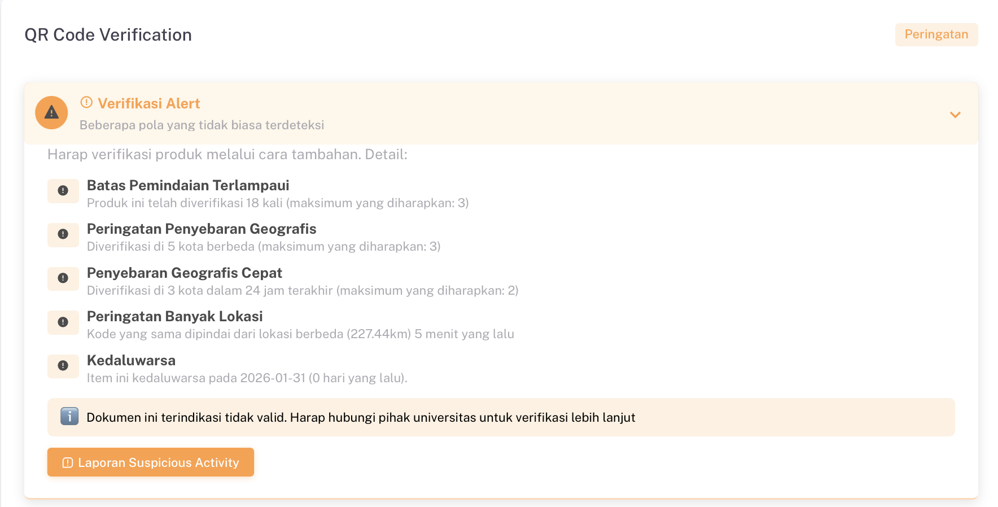
Task: Click the Batas Pemindaian Terlampaui alert icon
Action: point(63,191)
